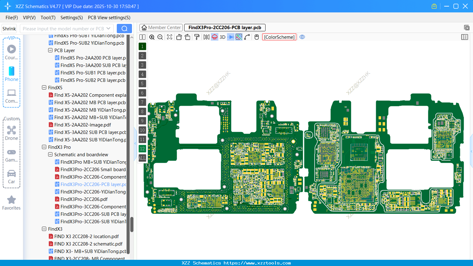Open the PCB View settings(S) menu

(x=109, y=18)
